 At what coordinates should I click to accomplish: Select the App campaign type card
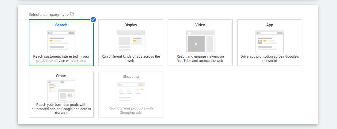coord(270,43)
